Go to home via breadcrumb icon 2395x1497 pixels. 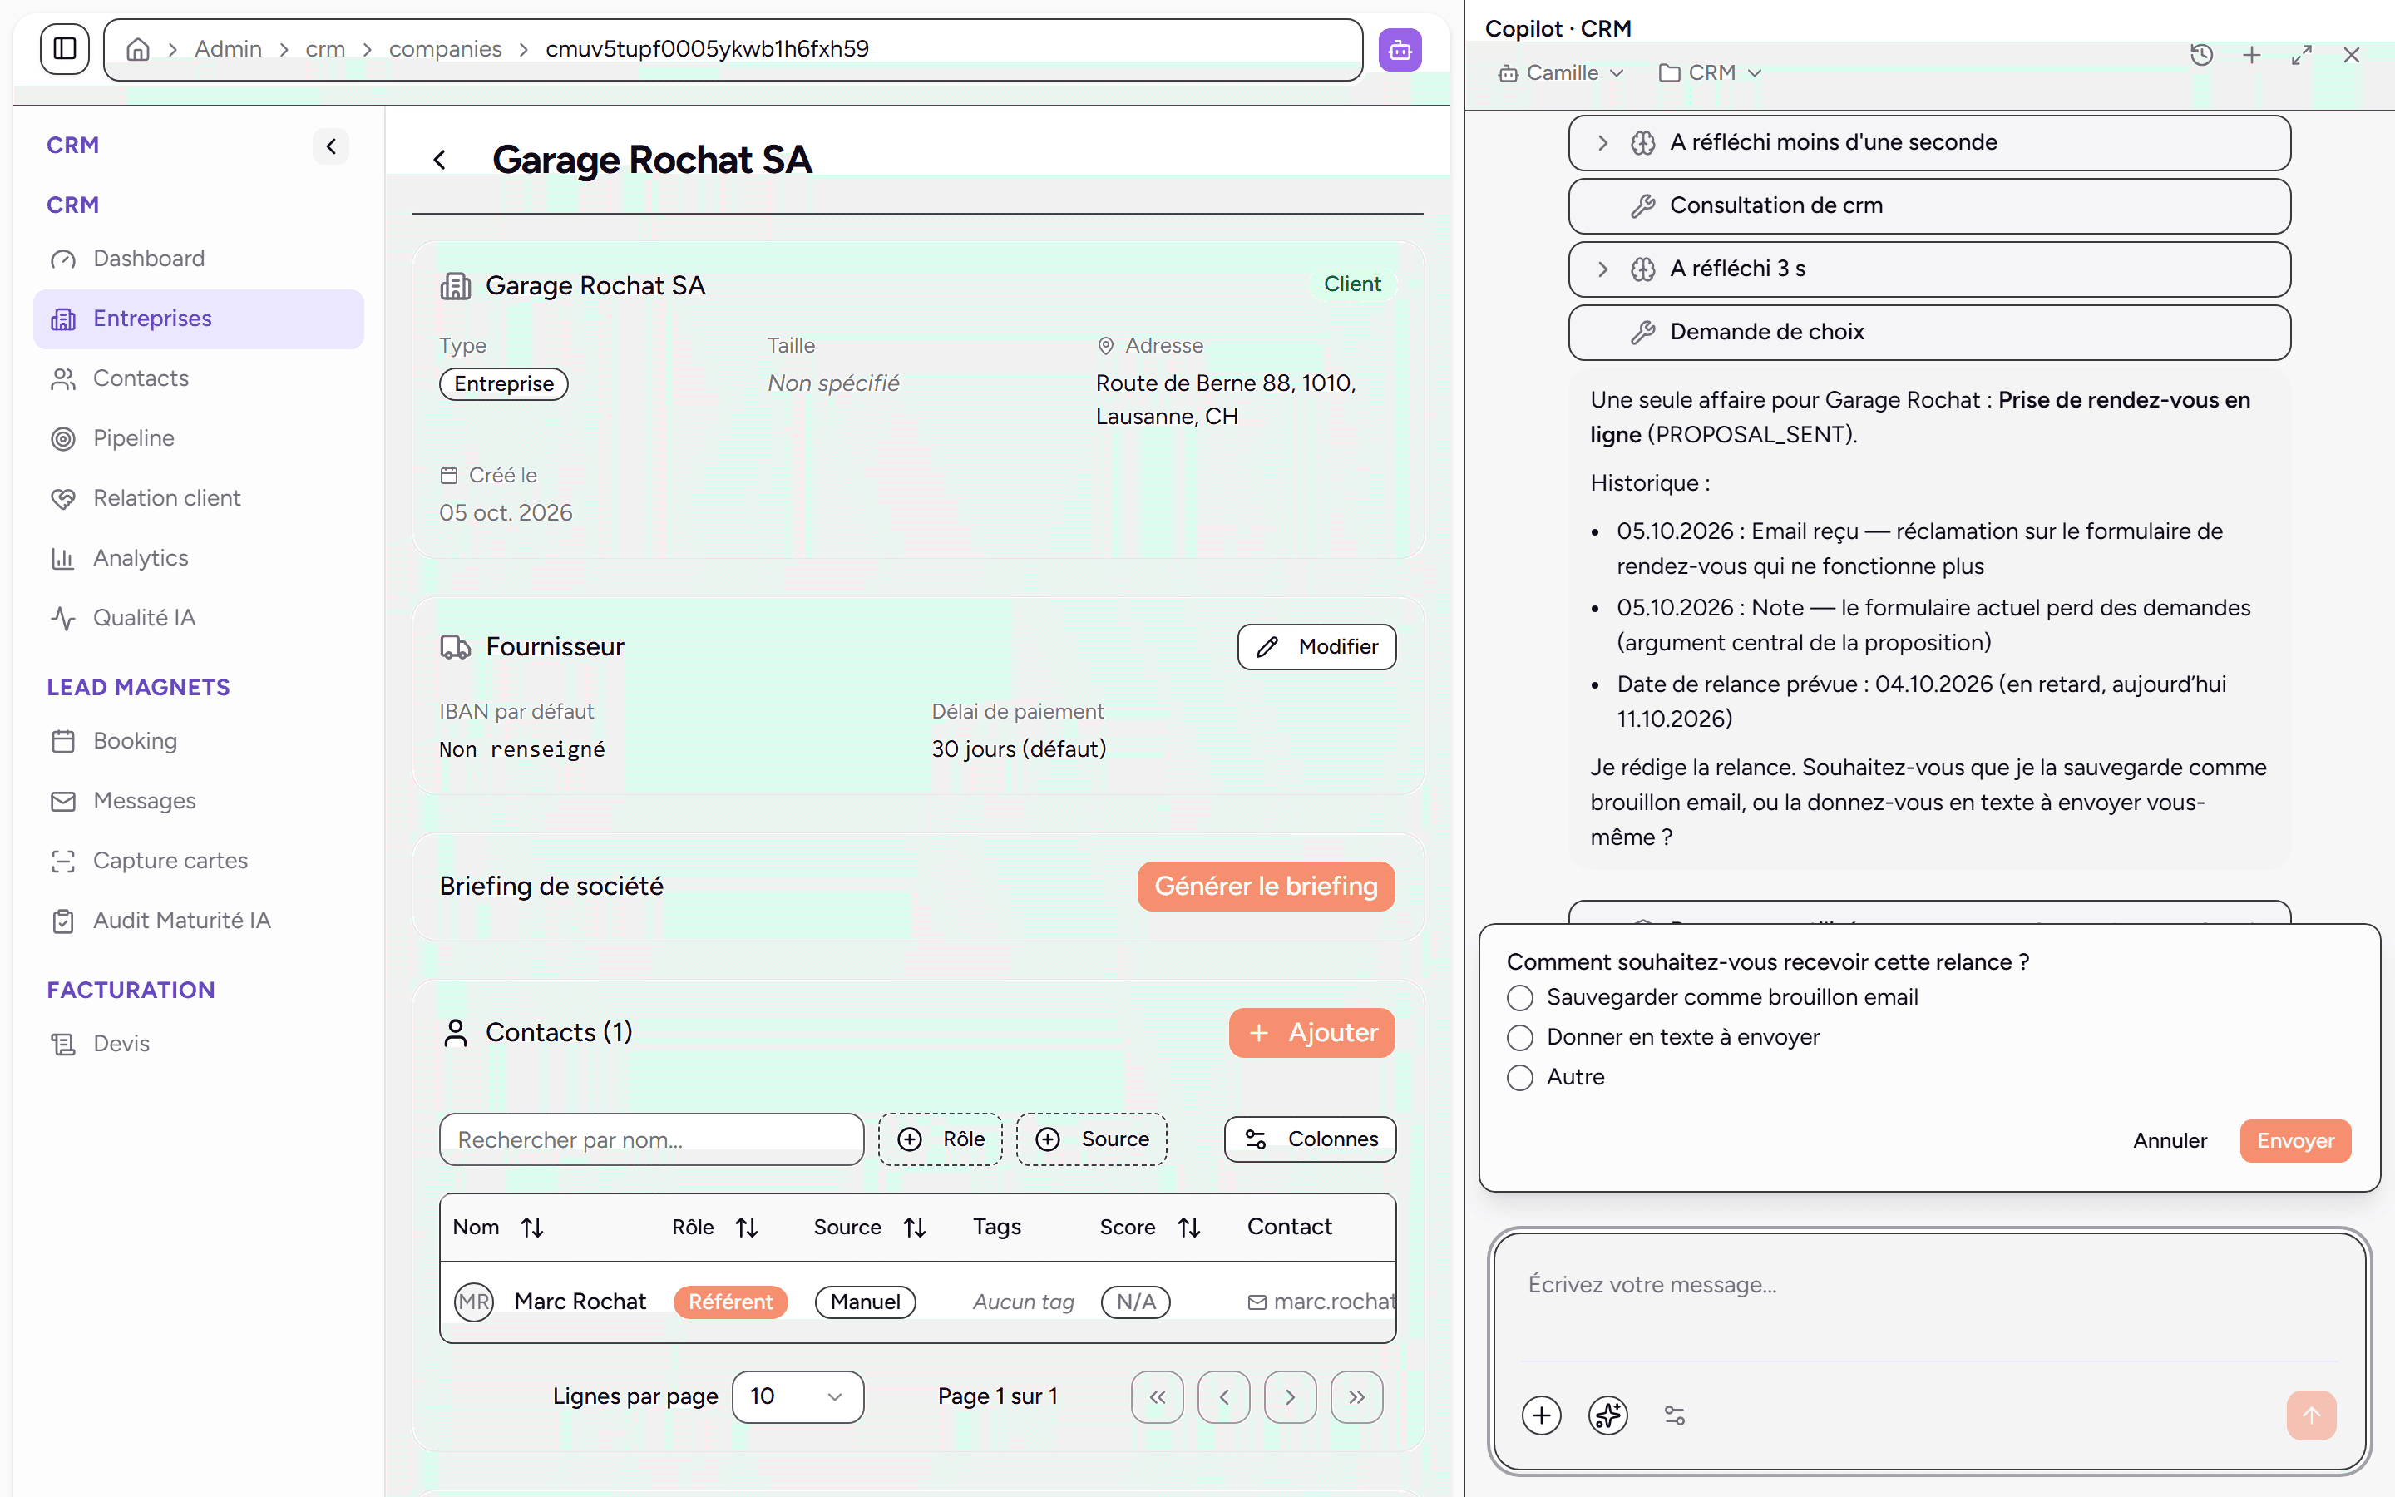[137, 48]
